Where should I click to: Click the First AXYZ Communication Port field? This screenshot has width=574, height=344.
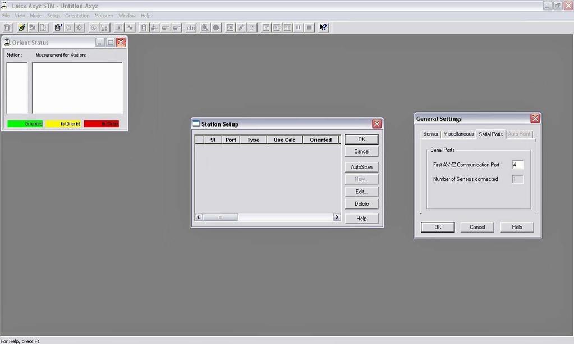pyautogui.click(x=518, y=165)
